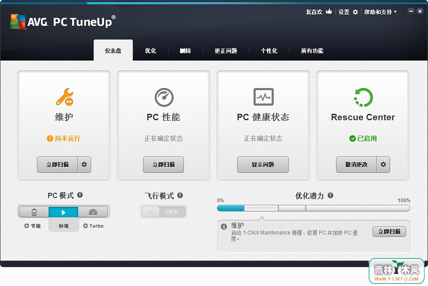This screenshot has width=428, height=286.
Task: Click the highlighted second optimization bar segment
Action: pos(261,208)
